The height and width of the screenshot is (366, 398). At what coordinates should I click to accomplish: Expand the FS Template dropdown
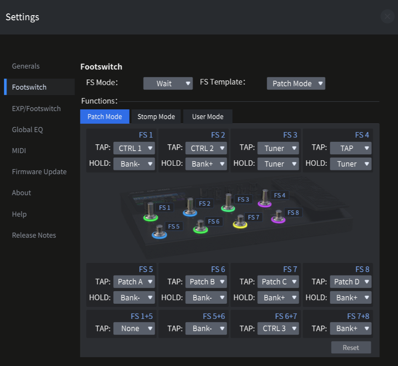[x=296, y=83]
